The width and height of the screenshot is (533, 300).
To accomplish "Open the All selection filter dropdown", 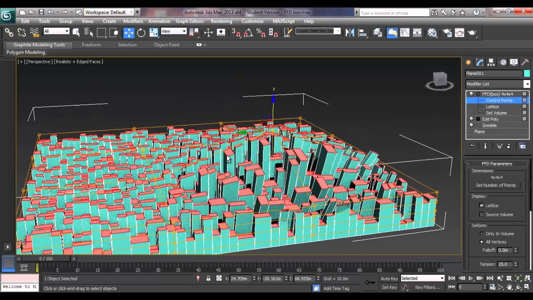I will (56, 31).
